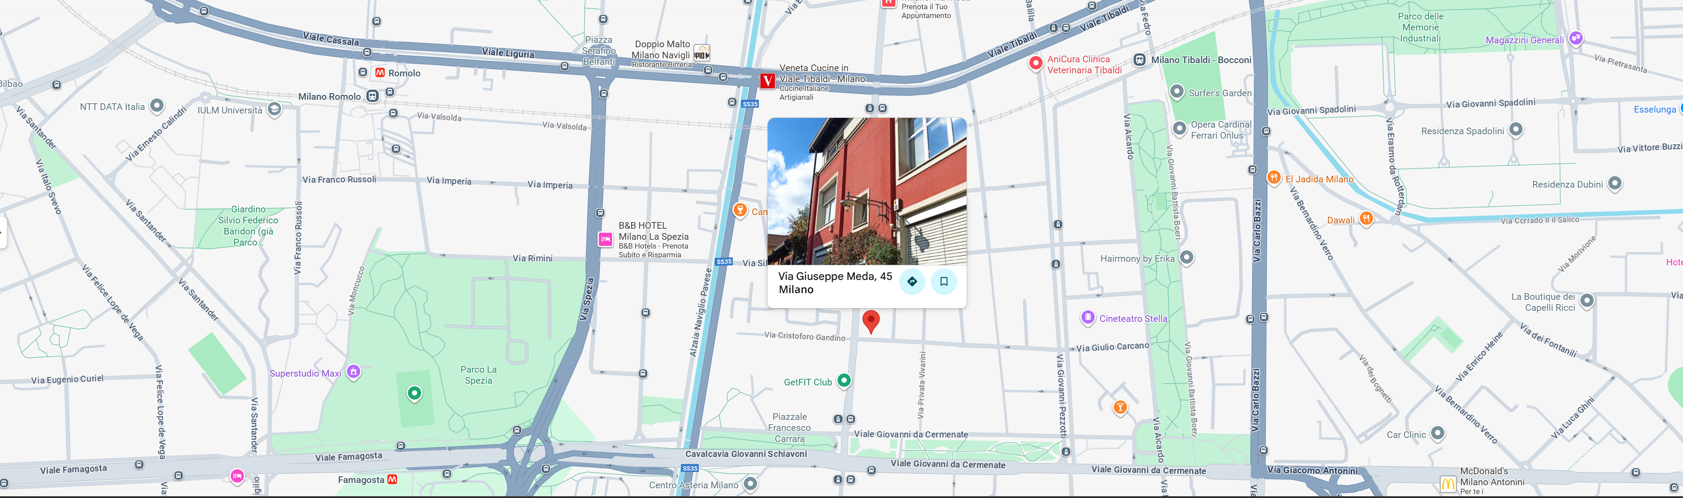Screen dimensions: 1683x498
Task: Save Via Giuseppe Meda 45 with bookmark icon
Action: pyautogui.click(x=944, y=281)
